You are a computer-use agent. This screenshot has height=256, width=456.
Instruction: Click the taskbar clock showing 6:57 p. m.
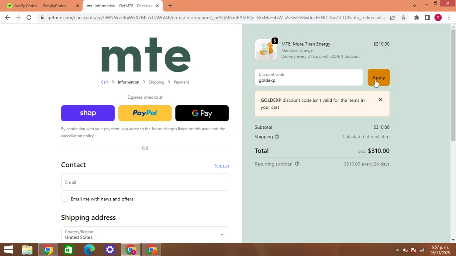pos(440,250)
